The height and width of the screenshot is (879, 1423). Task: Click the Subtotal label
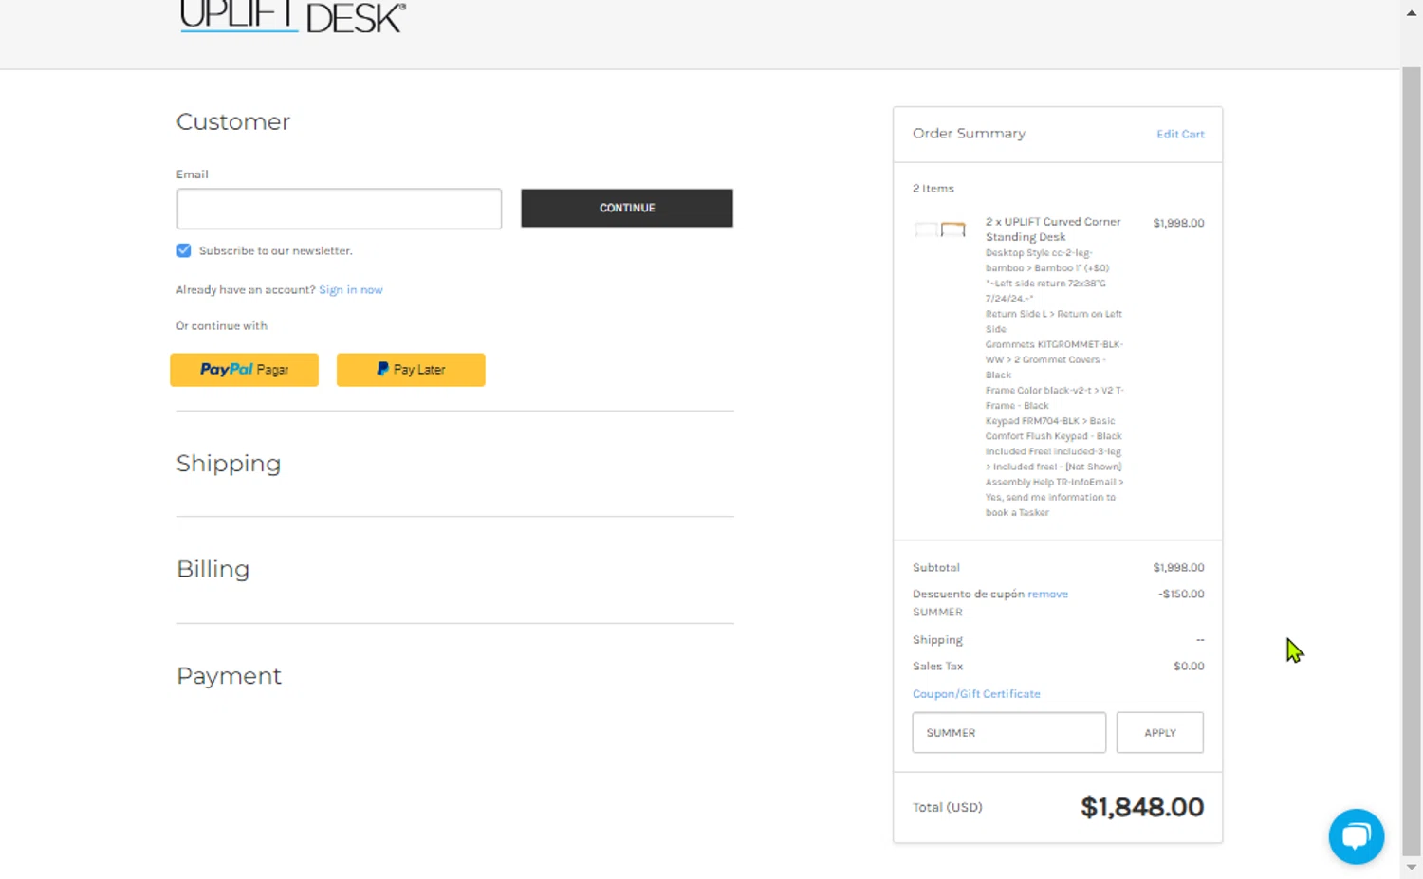[x=936, y=568]
